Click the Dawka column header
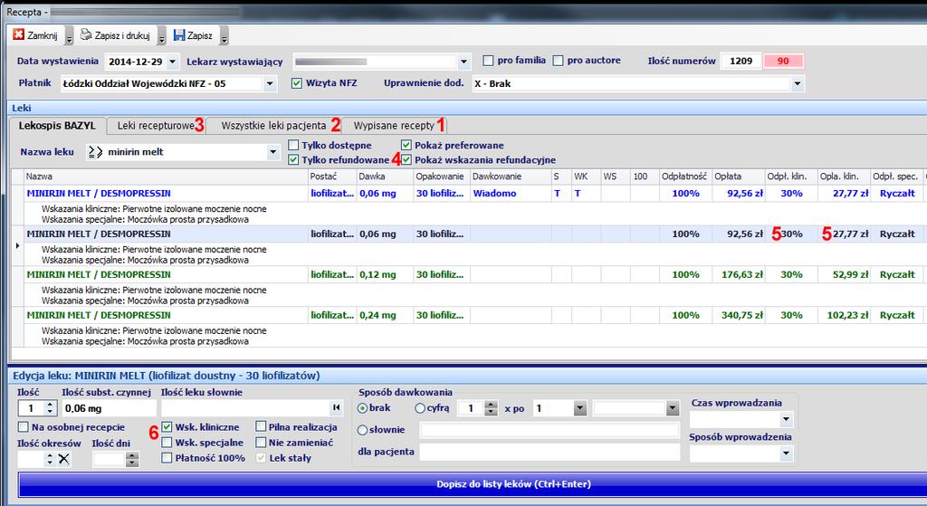927x506 pixels. [x=384, y=177]
